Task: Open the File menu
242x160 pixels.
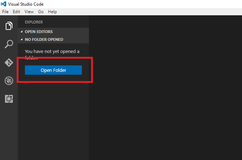Action: (5, 12)
